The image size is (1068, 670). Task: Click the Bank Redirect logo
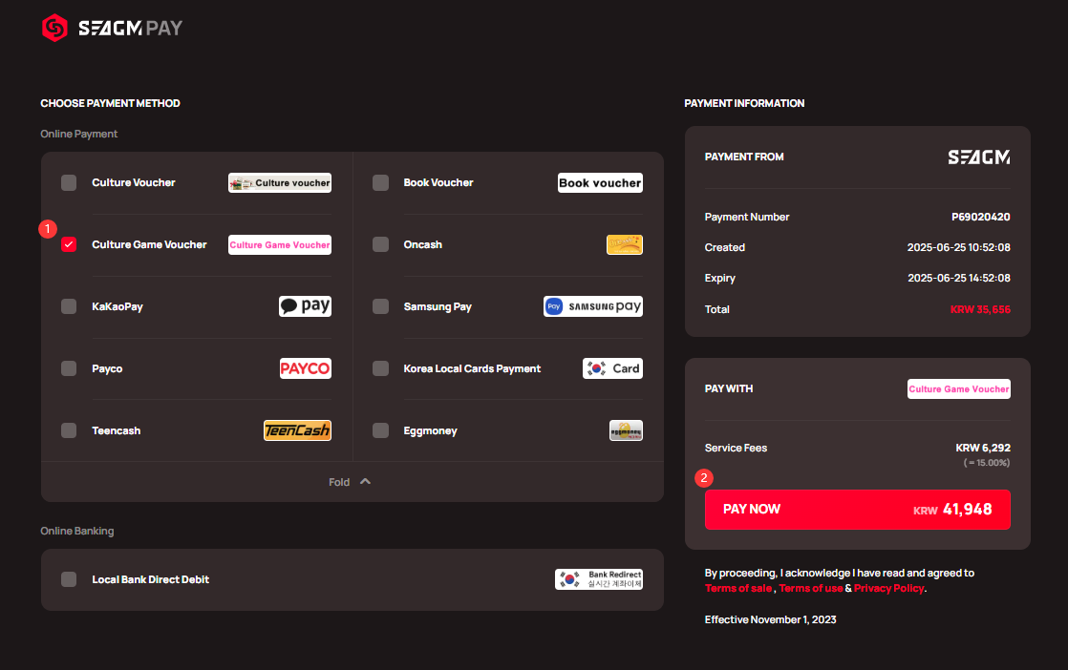click(x=599, y=579)
